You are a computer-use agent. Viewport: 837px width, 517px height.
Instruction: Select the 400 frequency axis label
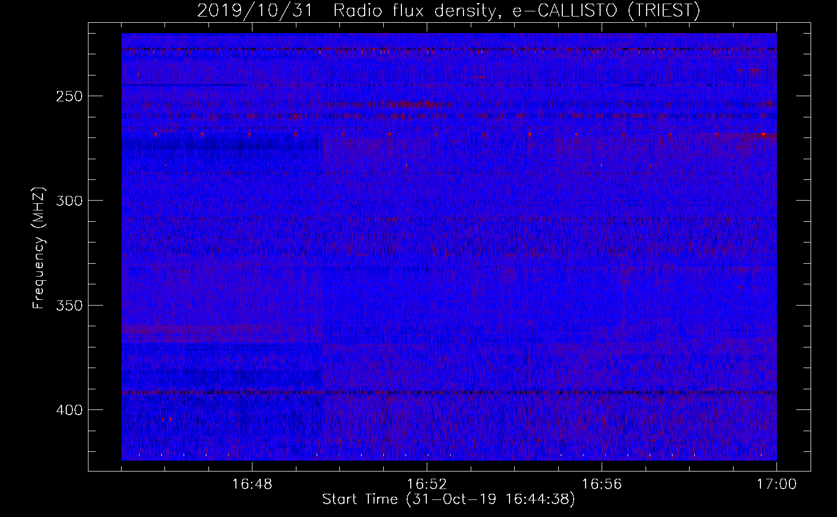[x=69, y=410]
